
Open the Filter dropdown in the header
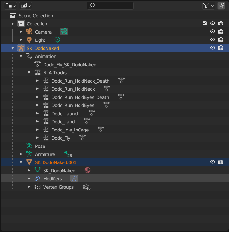click(x=208, y=6)
